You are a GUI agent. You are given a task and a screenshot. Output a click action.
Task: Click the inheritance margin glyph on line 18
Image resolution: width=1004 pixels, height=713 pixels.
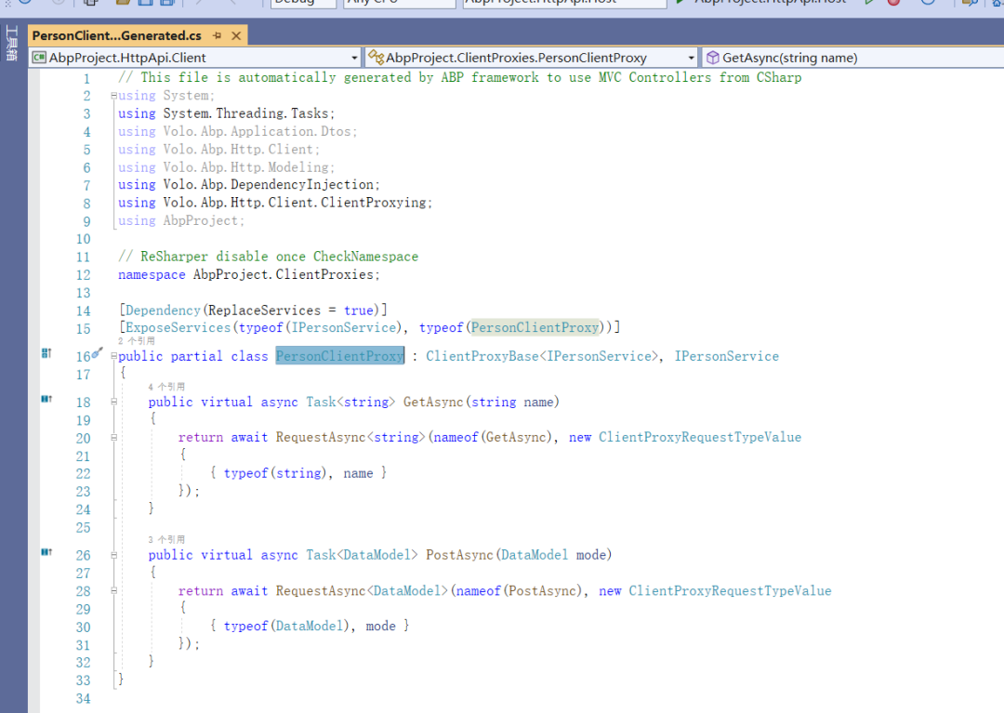pyautogui.click(x=46, y=399)
